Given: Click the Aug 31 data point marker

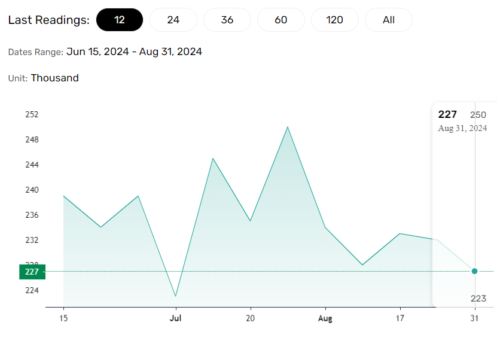Looking at the screenshot, I should (474, 271).
